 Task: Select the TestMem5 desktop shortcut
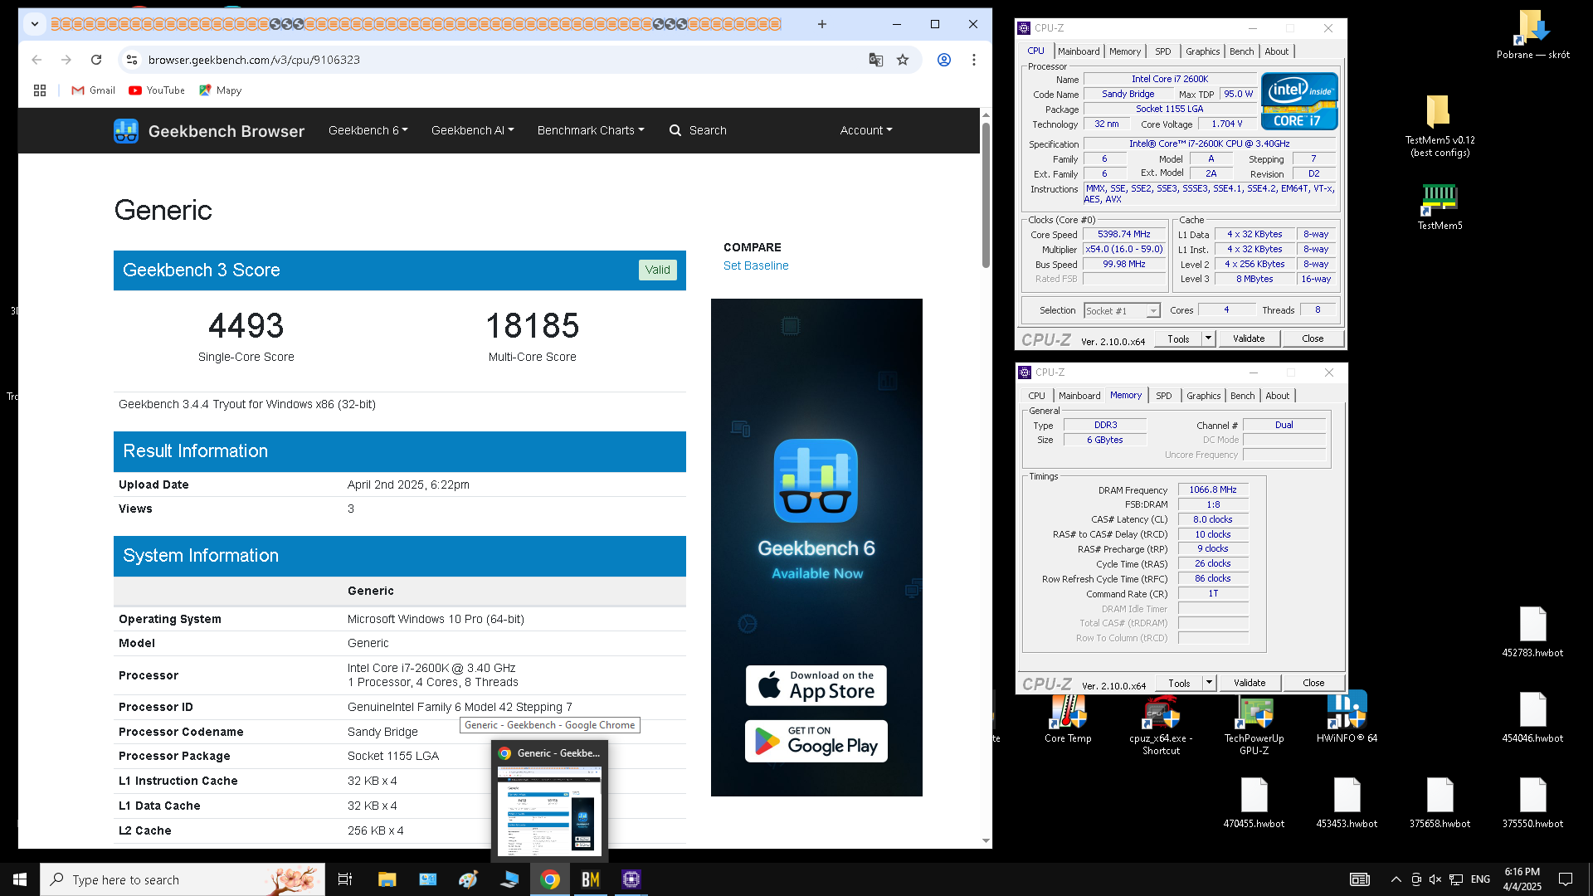[x=1440, y=206]
